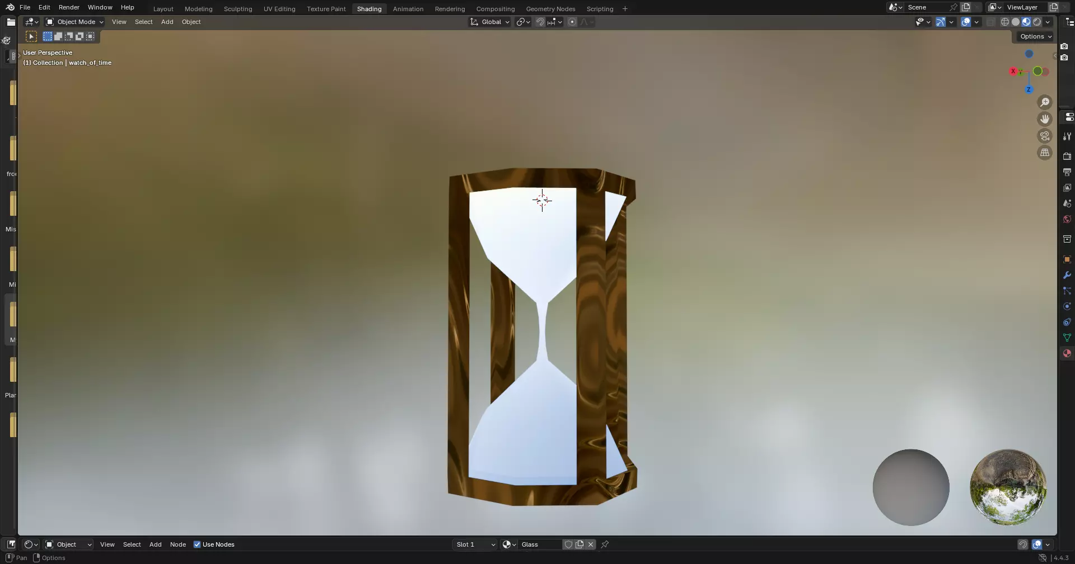Unlink the Glass material with X button

(591, 544)
